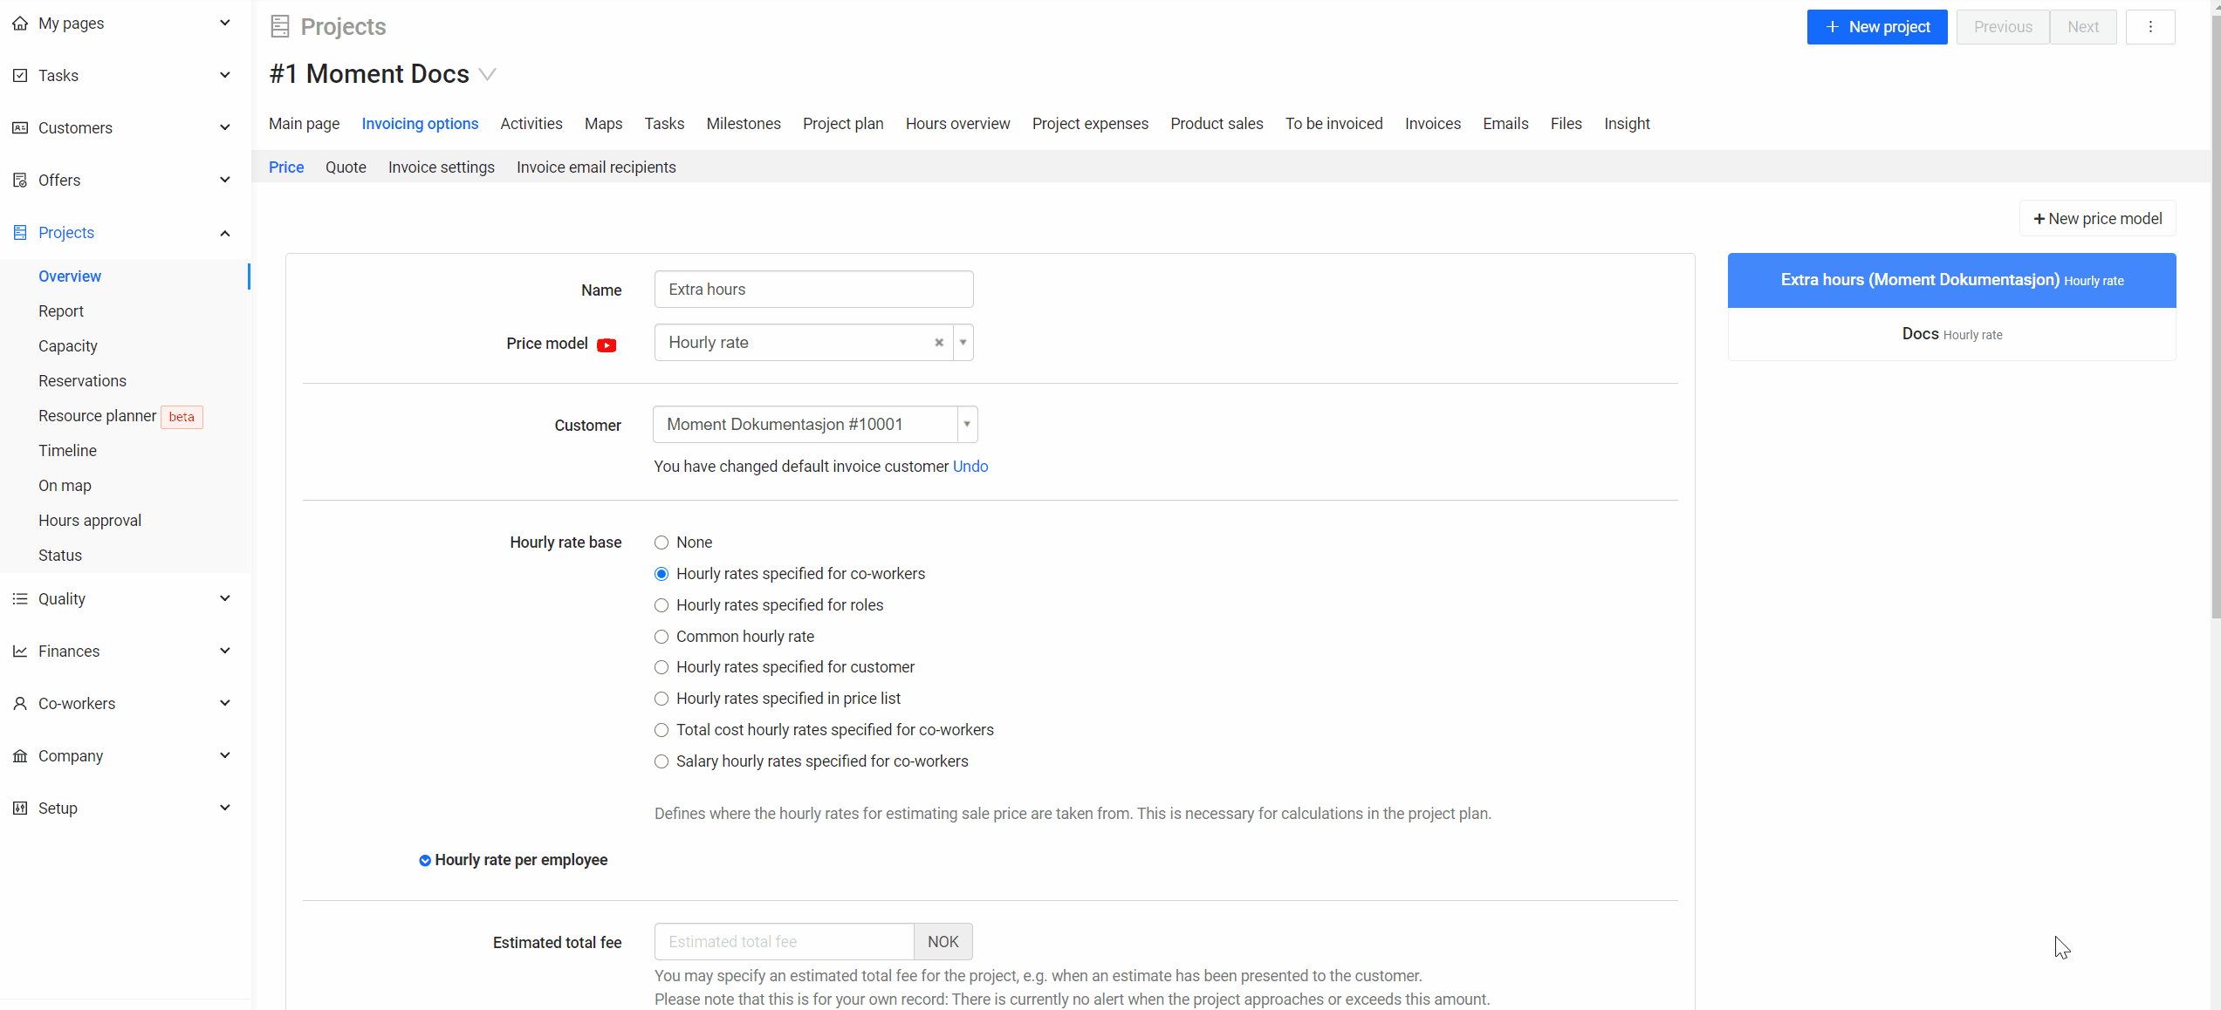
Task: Open the three-dot more options menu
Action: [x=2150, y=27]
